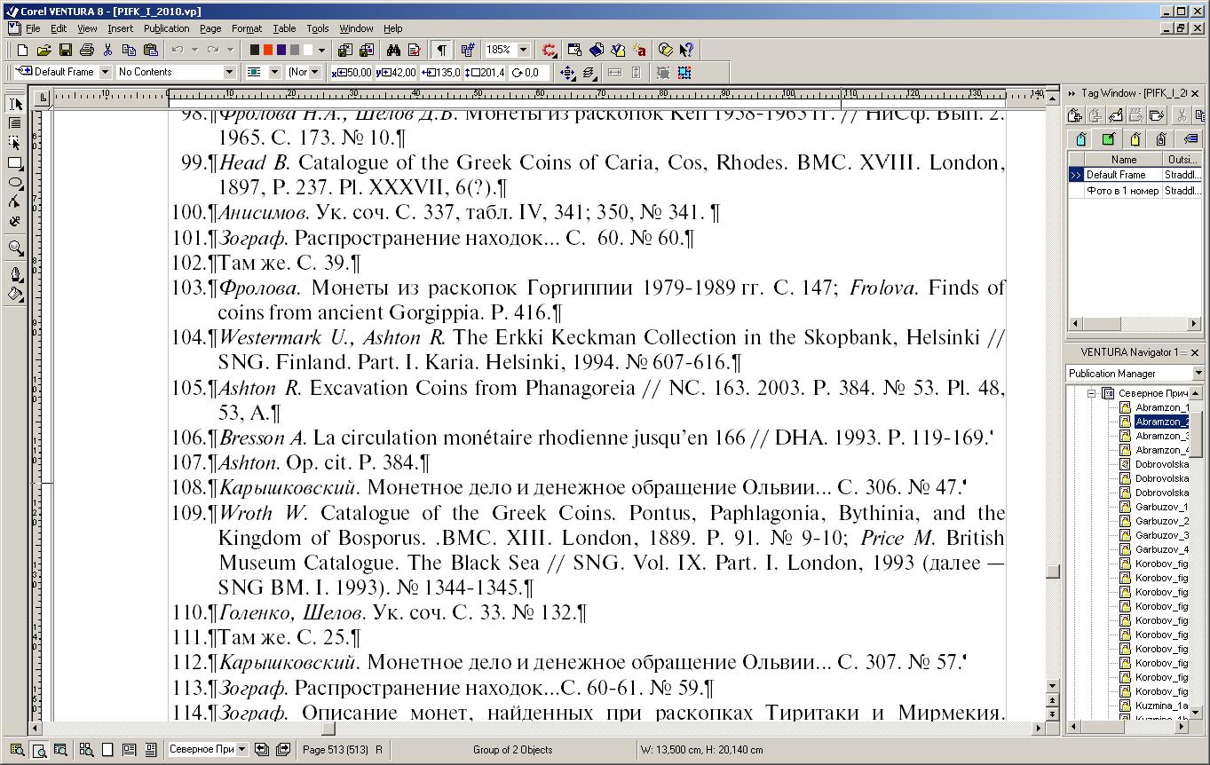Click the Edit tag icon in Tag Window
Screen dimensions: 1210x765
[1115, 115]
